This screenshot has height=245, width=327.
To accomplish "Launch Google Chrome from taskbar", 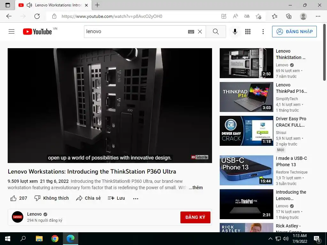I will click(x=55, y=239).
